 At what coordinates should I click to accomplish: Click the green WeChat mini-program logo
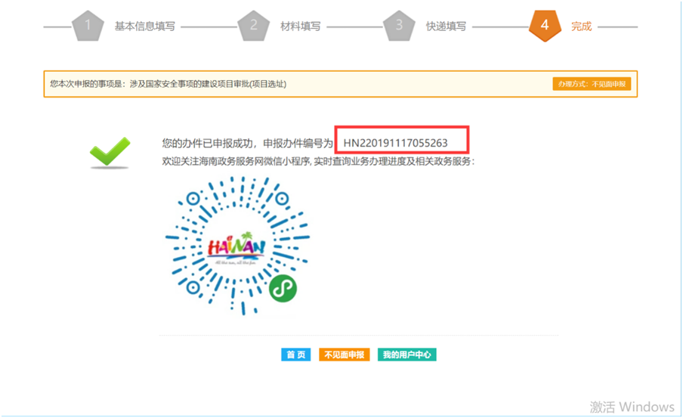(283, 288)
